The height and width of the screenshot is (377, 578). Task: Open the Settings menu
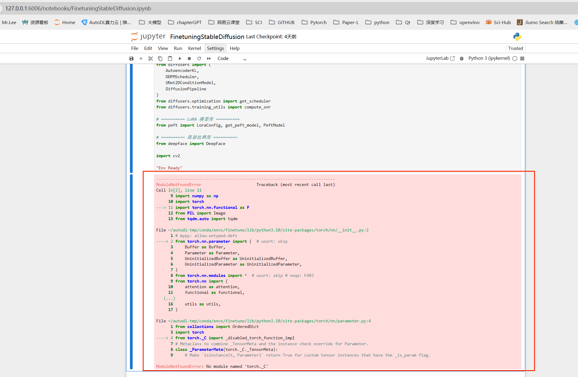[x=215, y=48]
